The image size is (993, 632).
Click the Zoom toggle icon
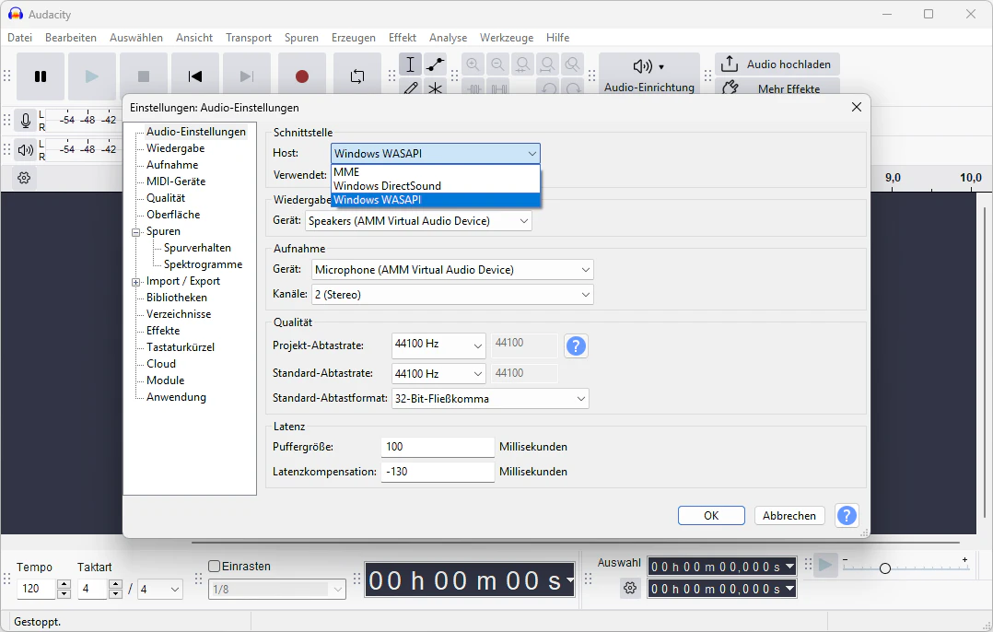[573, 64]
